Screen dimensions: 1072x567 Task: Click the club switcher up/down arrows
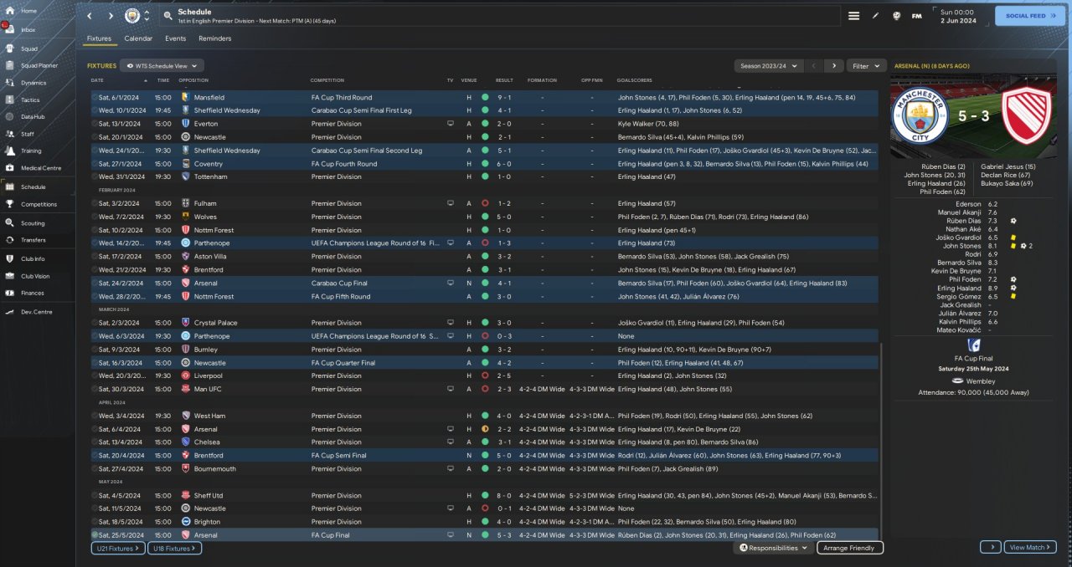[x=147, y=16]
